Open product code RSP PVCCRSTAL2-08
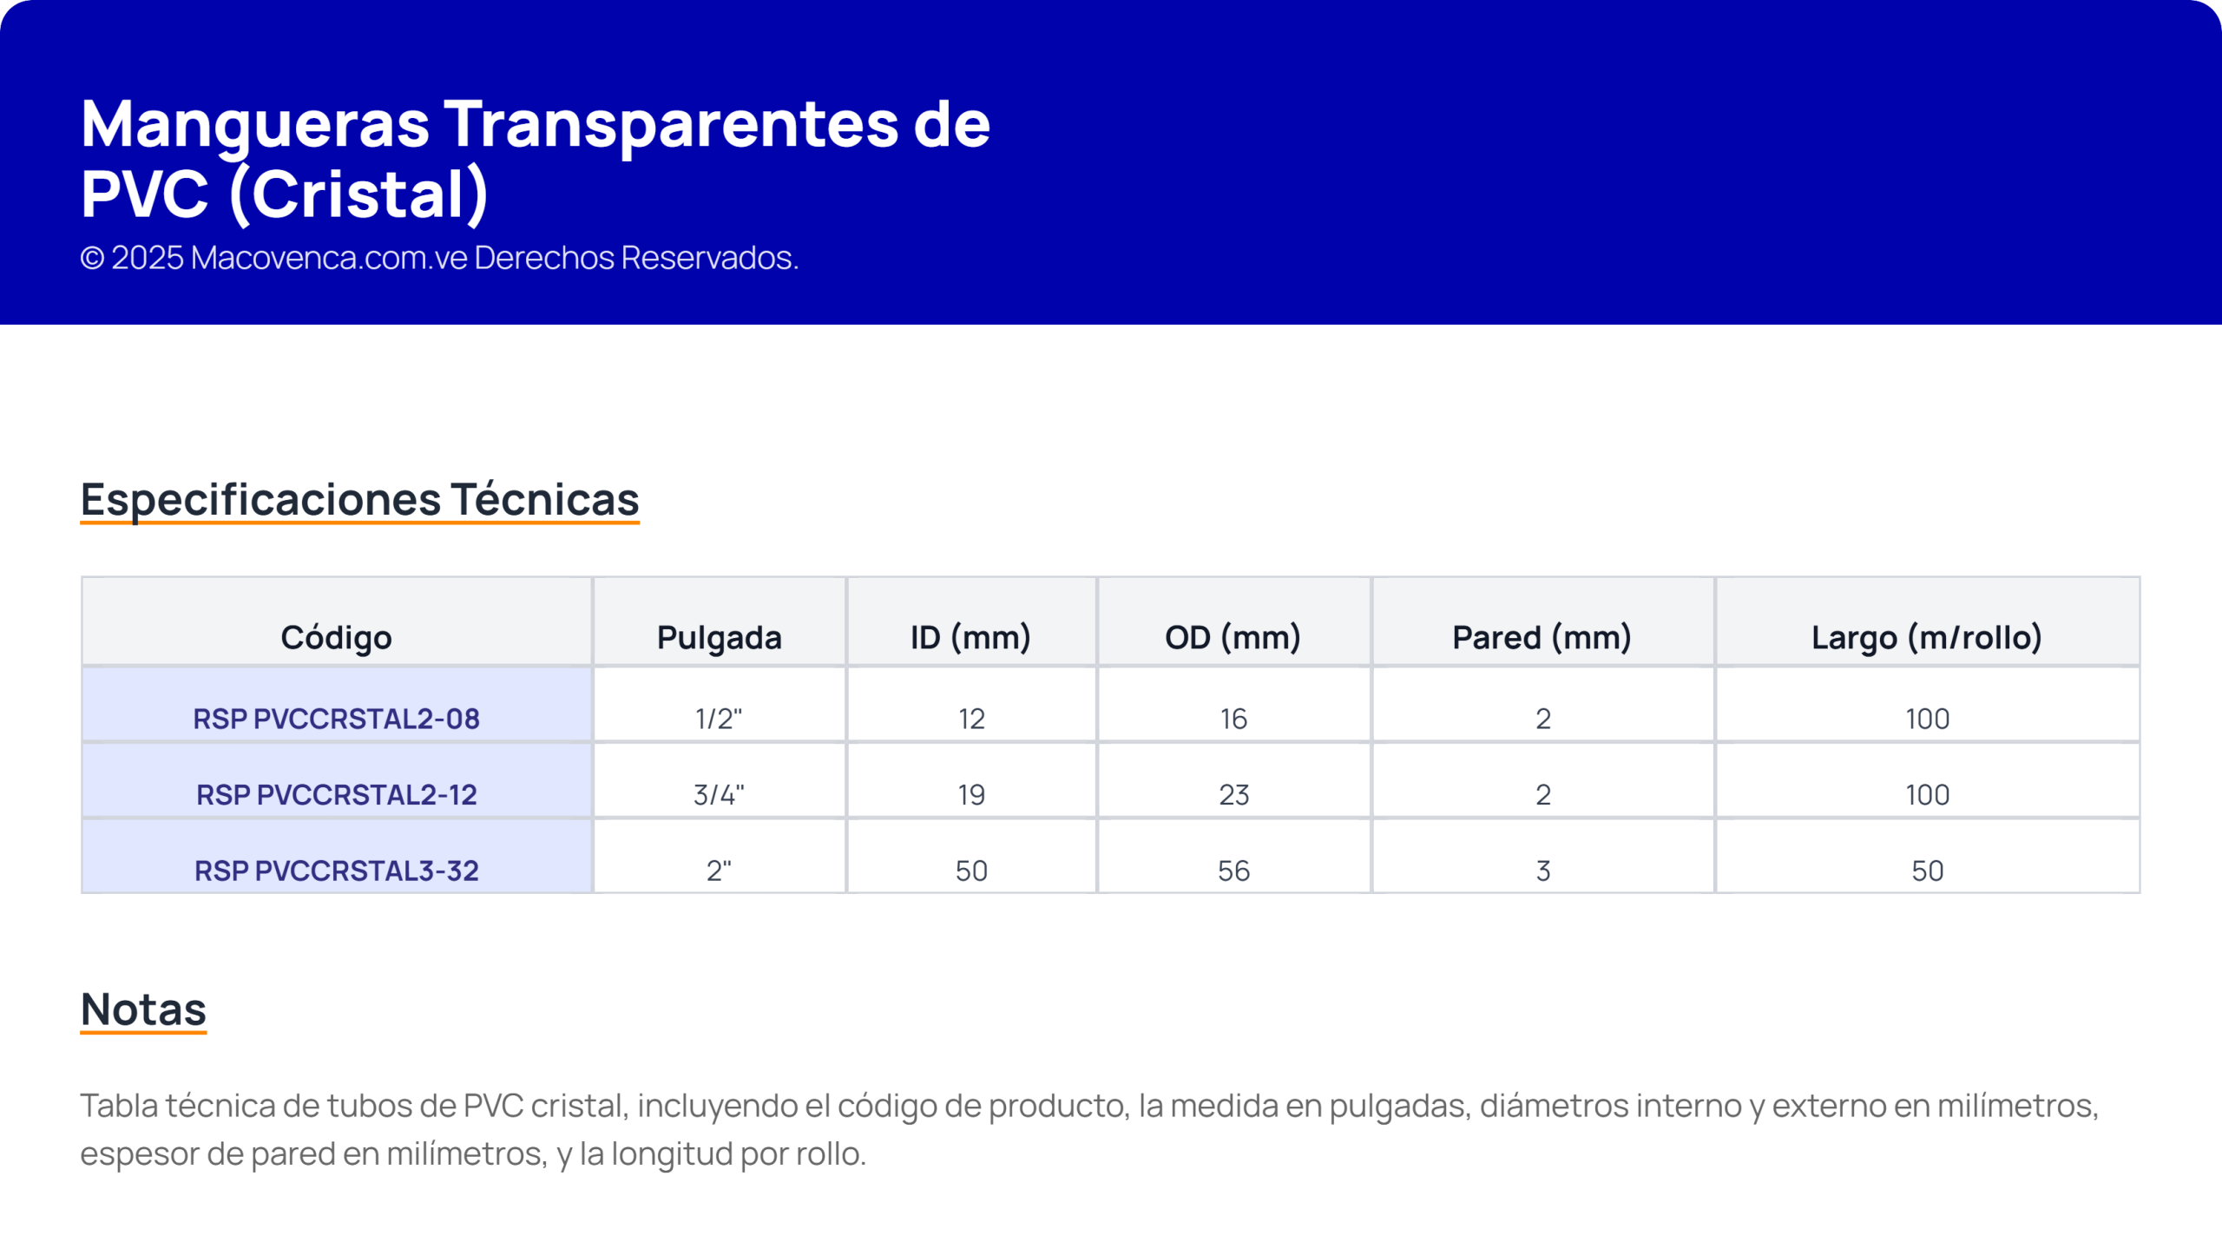The width and height of the screenshot is (2222, 1242). point(336,719)
